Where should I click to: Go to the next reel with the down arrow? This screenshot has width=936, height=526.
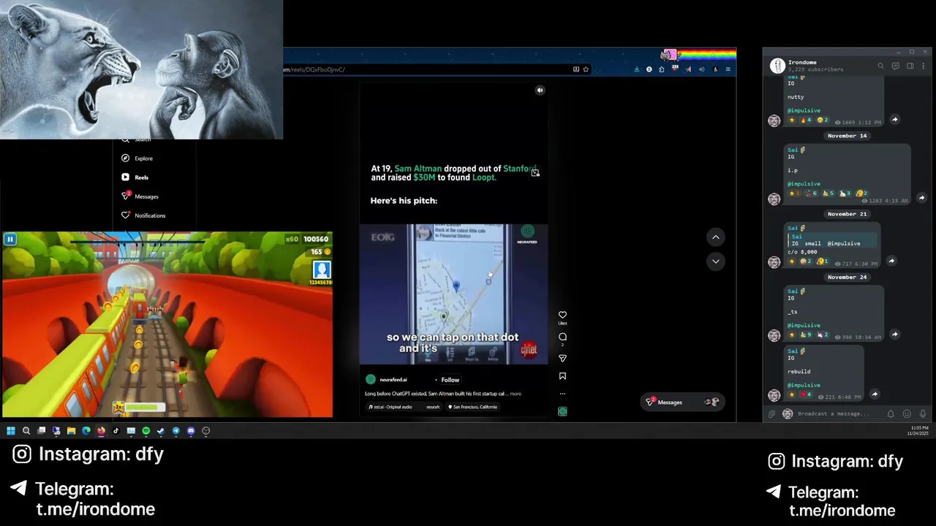click(x=716, y=261)
